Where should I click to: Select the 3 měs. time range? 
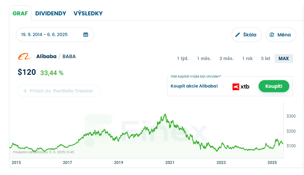(226, 58)
